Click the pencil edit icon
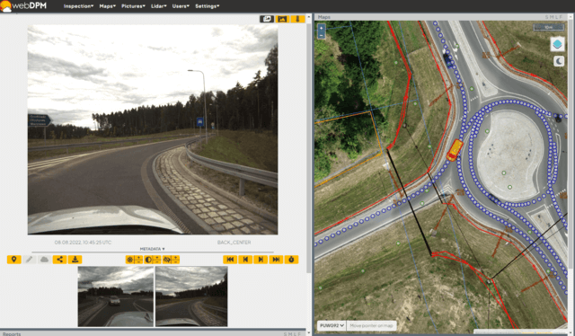Viewport: 575px width, 336px height. click(30, 260)
